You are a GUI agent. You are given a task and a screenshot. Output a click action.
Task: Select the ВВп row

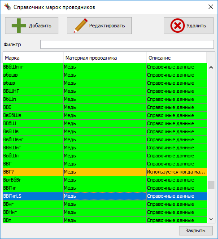tap(105, 220)
